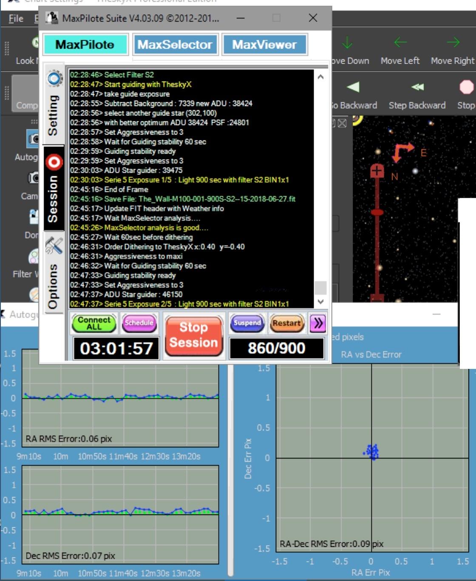
Task: Suspend the imaging session
Action: (x=247, y=323)
